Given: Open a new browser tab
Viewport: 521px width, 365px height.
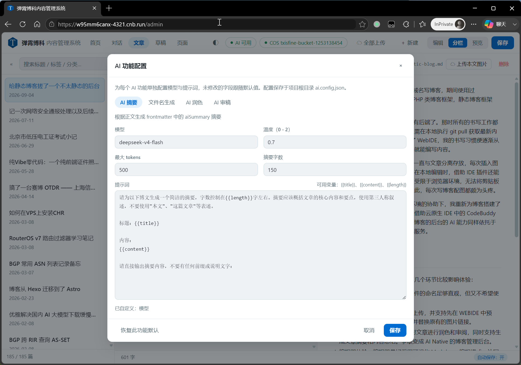Looking at the screenshot, I should pyautogui.click(x=109, y=8).
